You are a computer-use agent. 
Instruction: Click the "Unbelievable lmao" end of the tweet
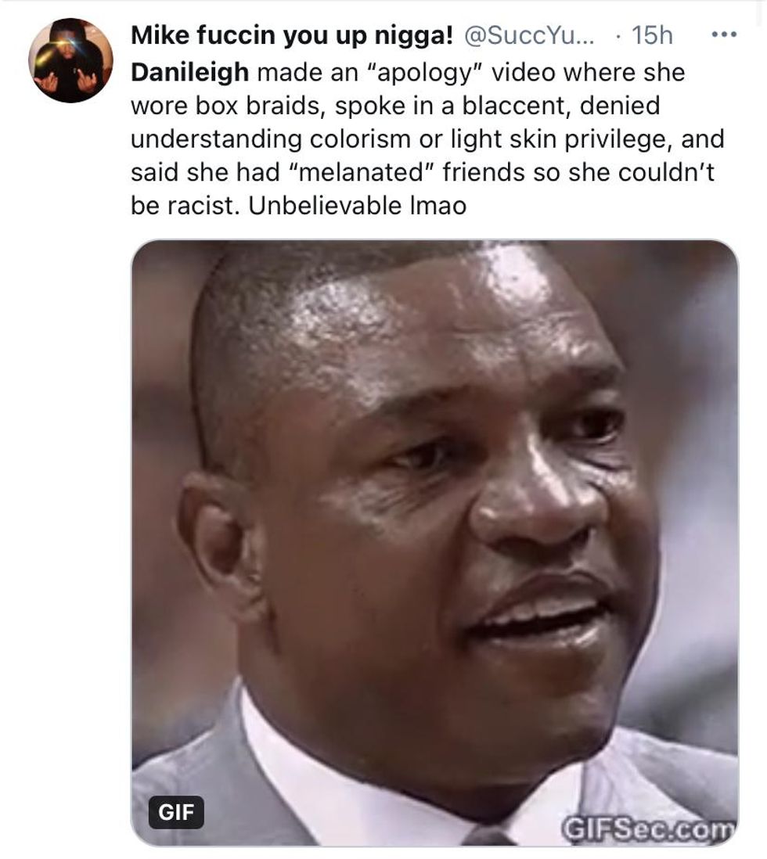(357, 206)
